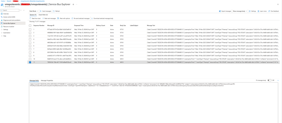This screenshot has height=123, width=282.
Task: Tick the select-all checkbox in the table header
Action: click(x=30, y=26)
